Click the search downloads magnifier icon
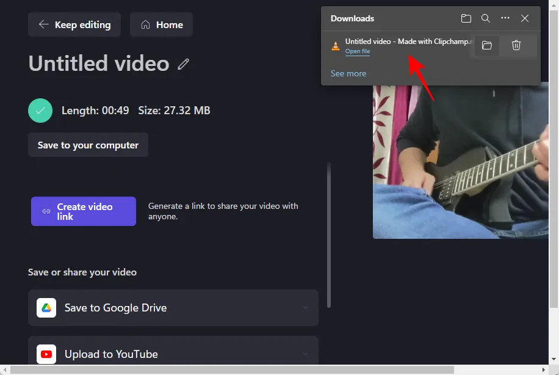 486,18
